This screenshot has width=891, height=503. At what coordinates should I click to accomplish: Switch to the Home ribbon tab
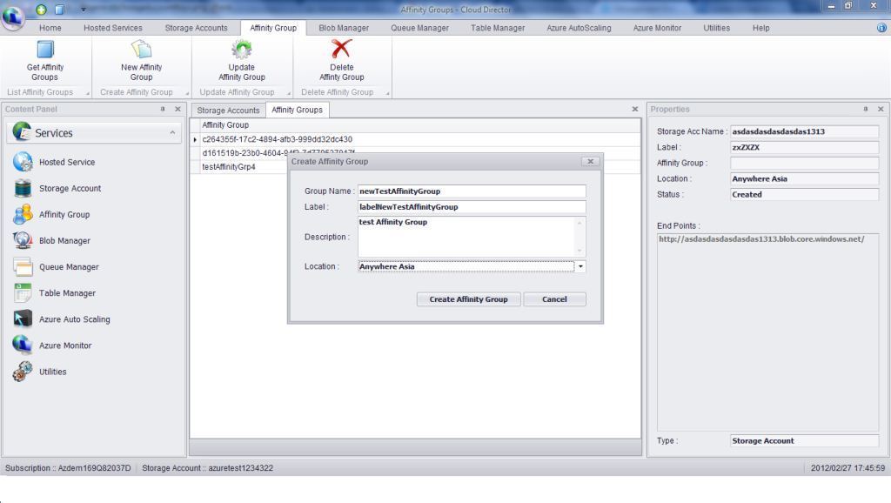[50, 28]
